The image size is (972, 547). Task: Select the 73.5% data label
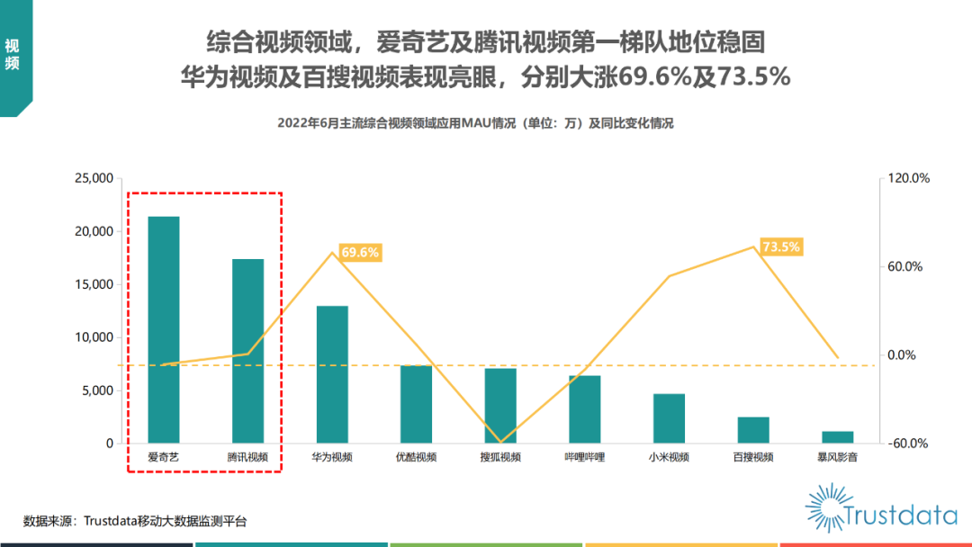[781, 247]
